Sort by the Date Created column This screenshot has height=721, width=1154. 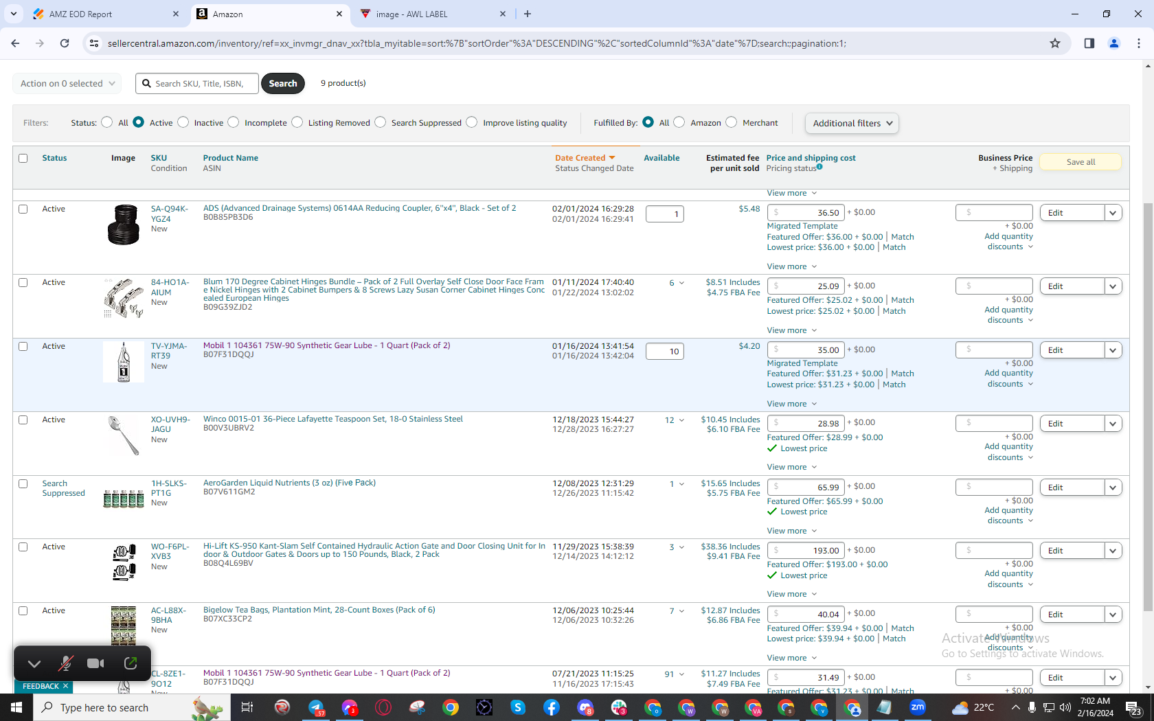(580, 158)
